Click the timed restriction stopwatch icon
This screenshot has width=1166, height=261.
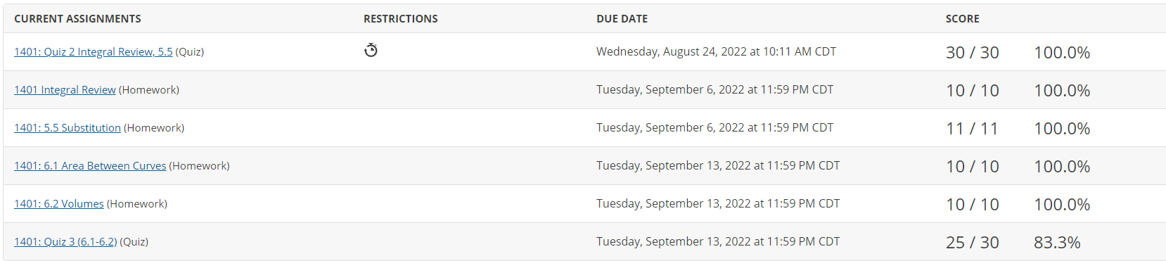[x=371, y=50]
